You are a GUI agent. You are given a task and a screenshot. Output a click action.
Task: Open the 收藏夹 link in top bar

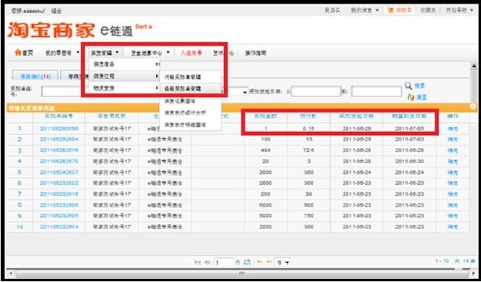pyautogui.click(x=427, y=10)
